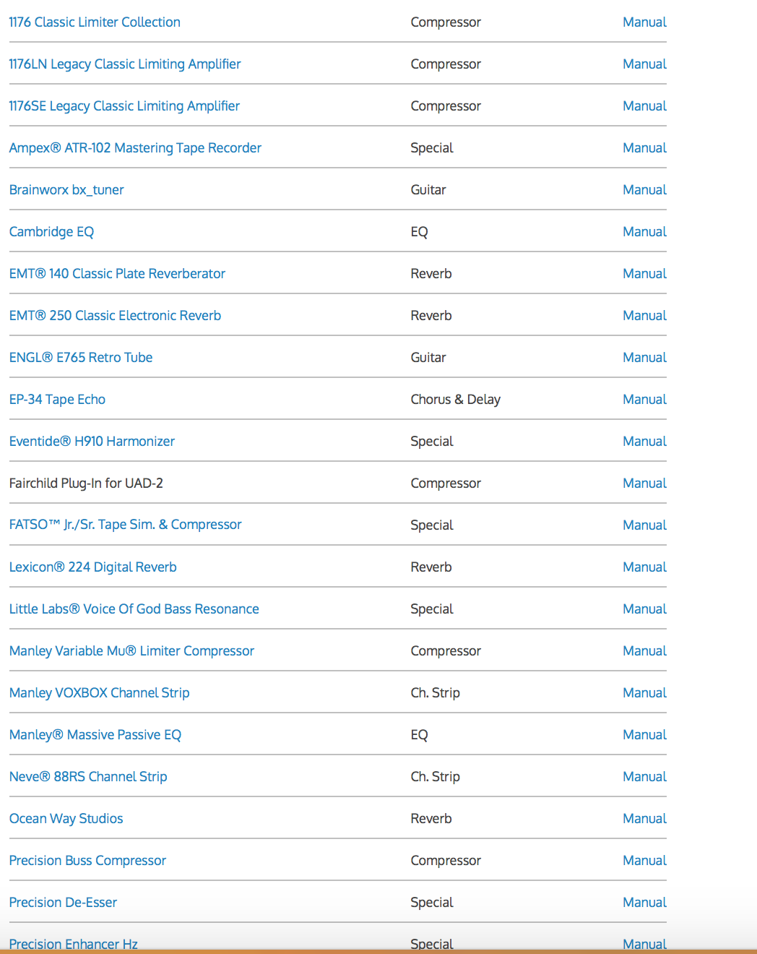Screen dimensions: 757x954
Task: Open the 1176LN Legacy Classic Limiting Amplifier link
Action: [125, 64]
